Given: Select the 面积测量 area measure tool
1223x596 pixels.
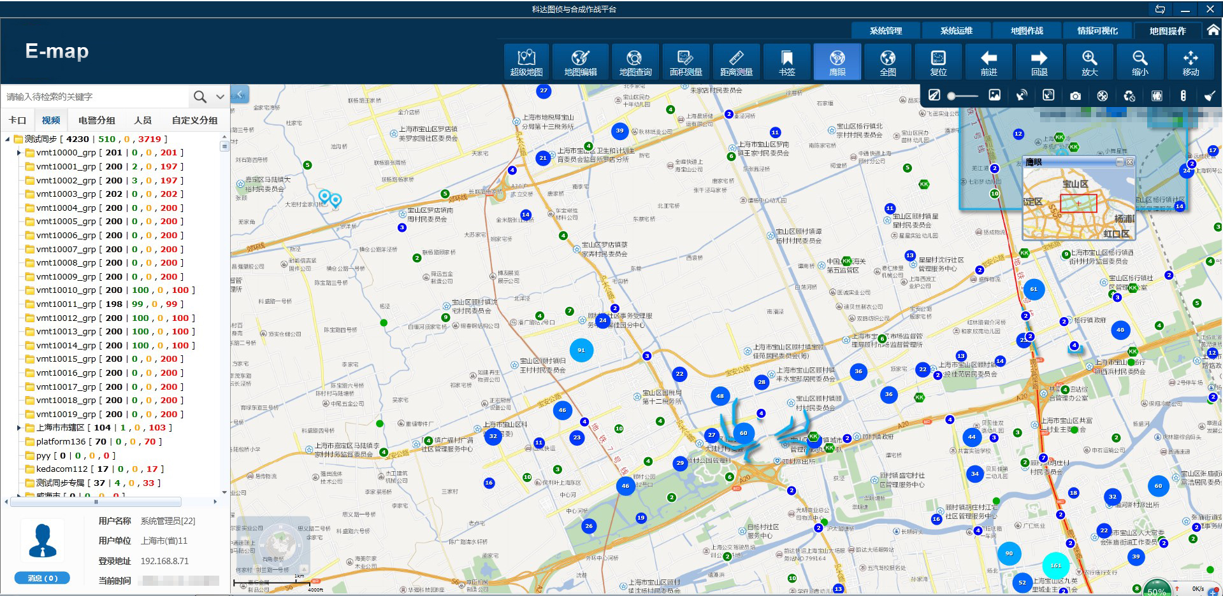Looking at the screenshot, I should tap(686, 62).
